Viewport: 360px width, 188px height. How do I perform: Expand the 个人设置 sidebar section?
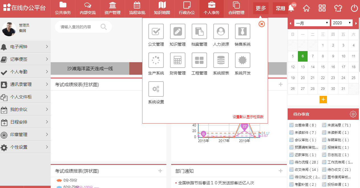tap(25, 147)
